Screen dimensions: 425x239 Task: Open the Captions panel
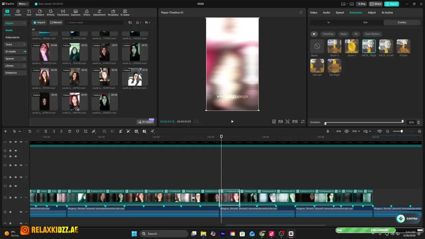[x=75, y=13]
